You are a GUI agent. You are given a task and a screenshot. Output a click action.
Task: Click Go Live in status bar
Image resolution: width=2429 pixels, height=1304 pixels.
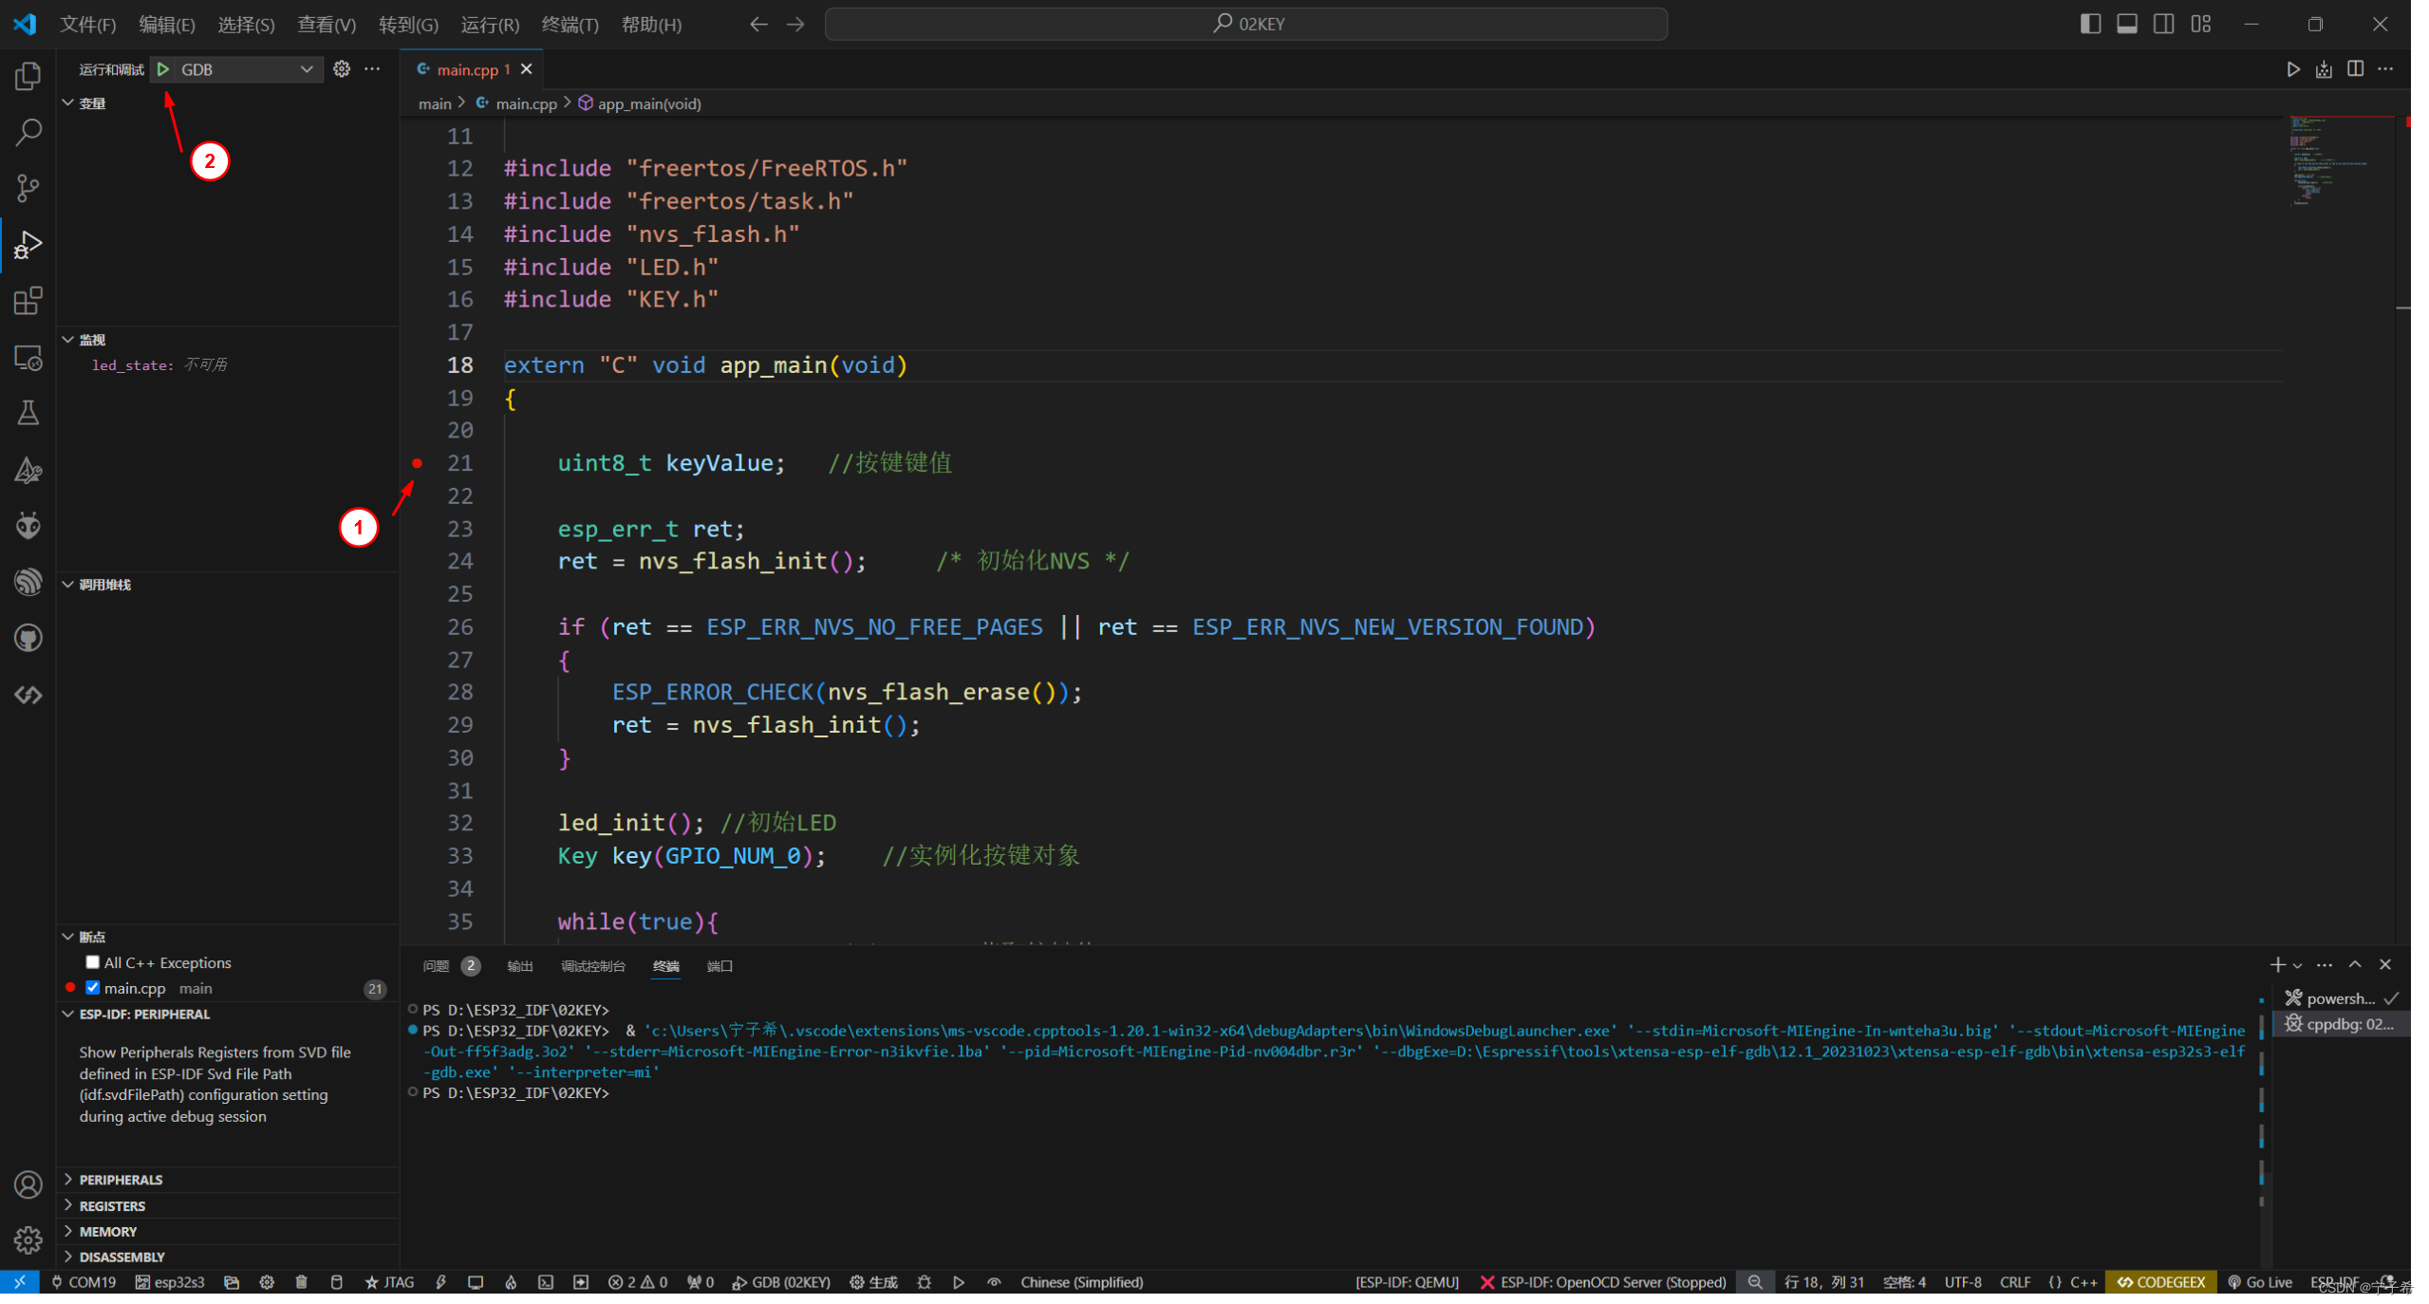2261,1283
